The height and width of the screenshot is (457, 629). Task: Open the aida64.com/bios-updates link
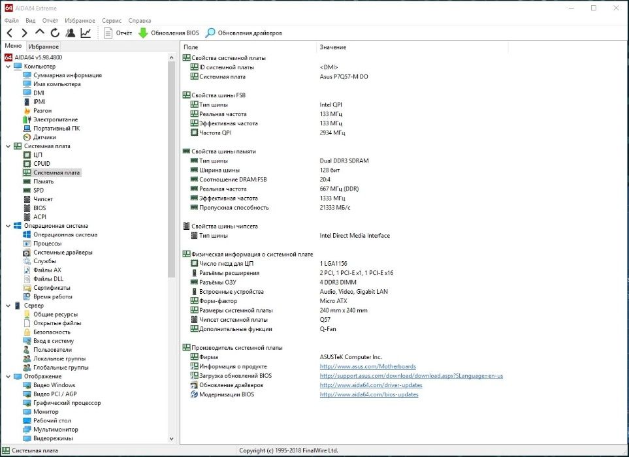(369, 394)
